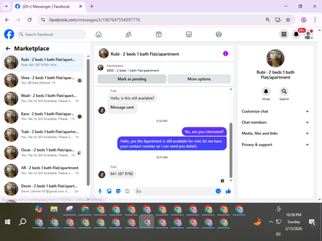Open notifications bell with 20+ badge
The image size is (322, 241).
tap(296, 34)
